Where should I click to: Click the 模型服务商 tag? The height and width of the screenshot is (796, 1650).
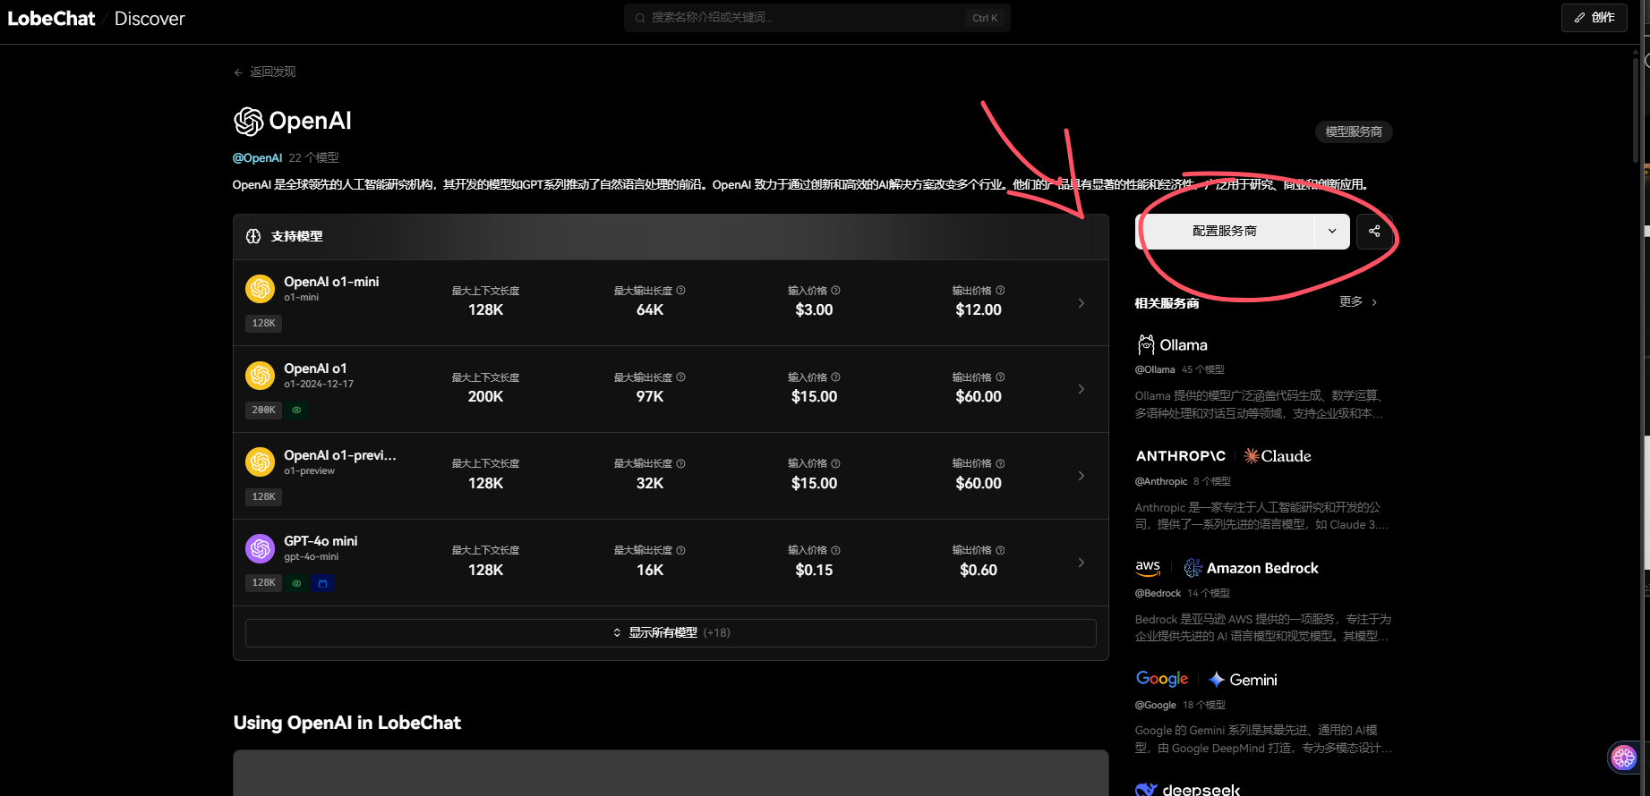[x=1354, y=131]
